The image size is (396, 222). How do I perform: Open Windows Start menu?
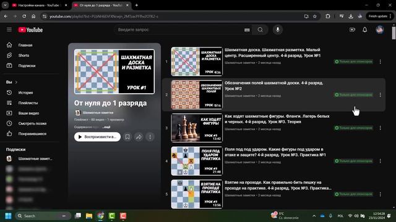pos(8,216)
